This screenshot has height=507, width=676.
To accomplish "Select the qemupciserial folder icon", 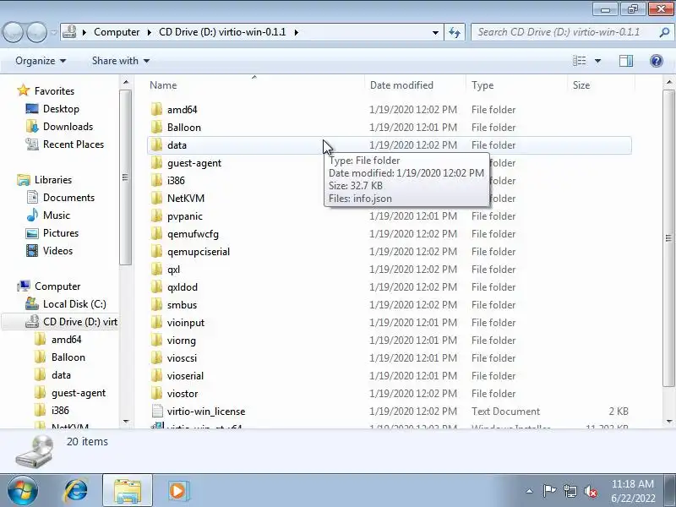I will tap(157, 251).
